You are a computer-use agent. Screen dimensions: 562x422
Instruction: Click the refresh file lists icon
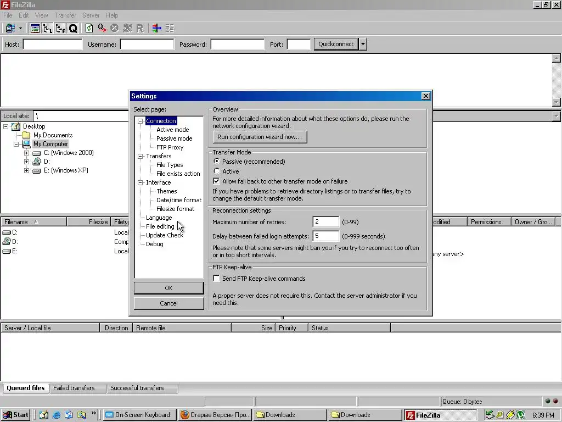(89, 29)
